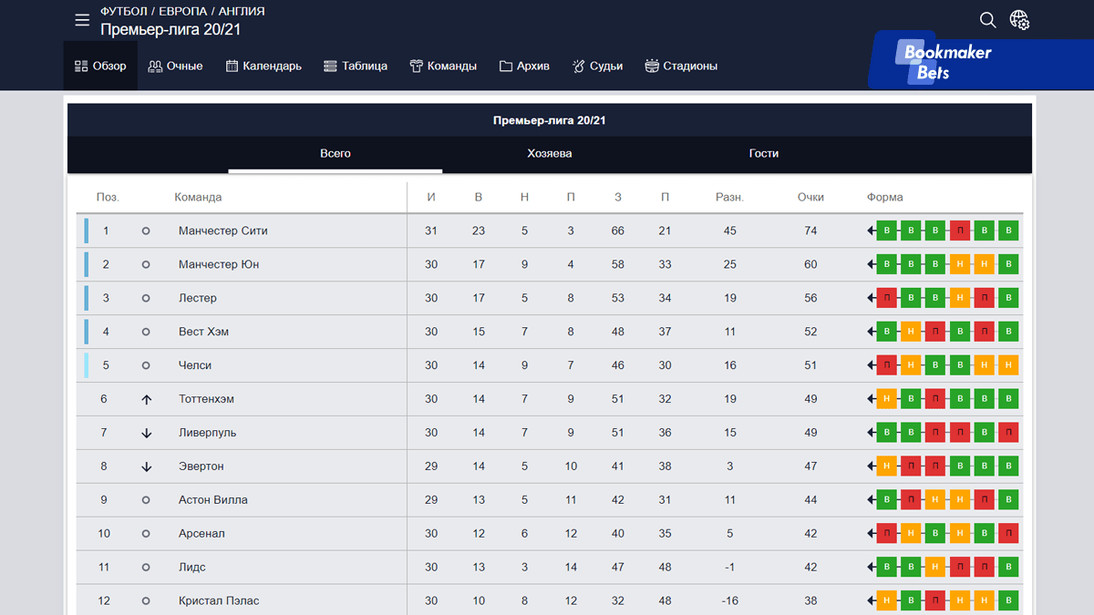Click Арсенал's last red П form square
The image size is (1094, 615).
point(1008,534)
